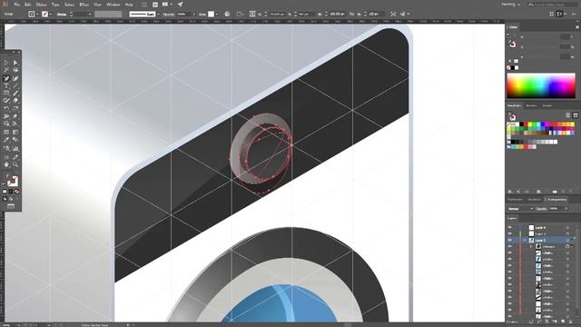
Task: Select the Perspective Grid tool
Action: 15,124
